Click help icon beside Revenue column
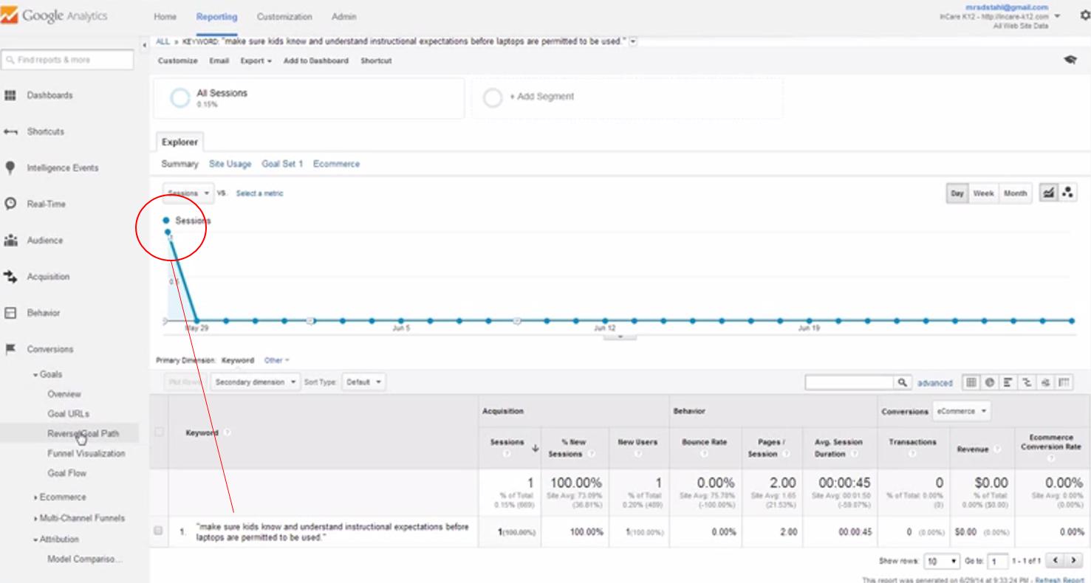This screenshot has height=583, width=1091. click(x=997, y=449)
